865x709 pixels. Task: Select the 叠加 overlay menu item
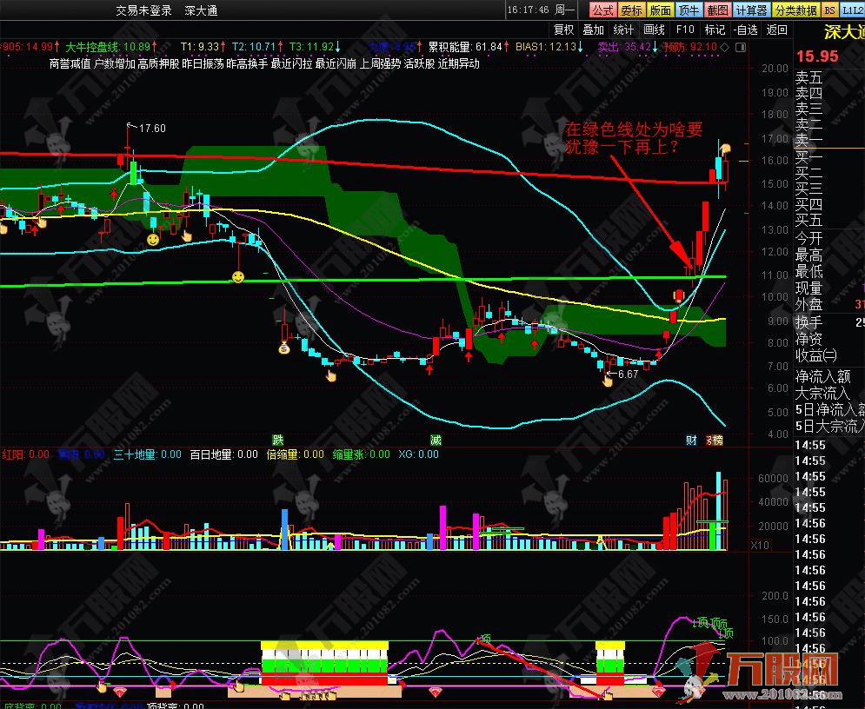594,30
